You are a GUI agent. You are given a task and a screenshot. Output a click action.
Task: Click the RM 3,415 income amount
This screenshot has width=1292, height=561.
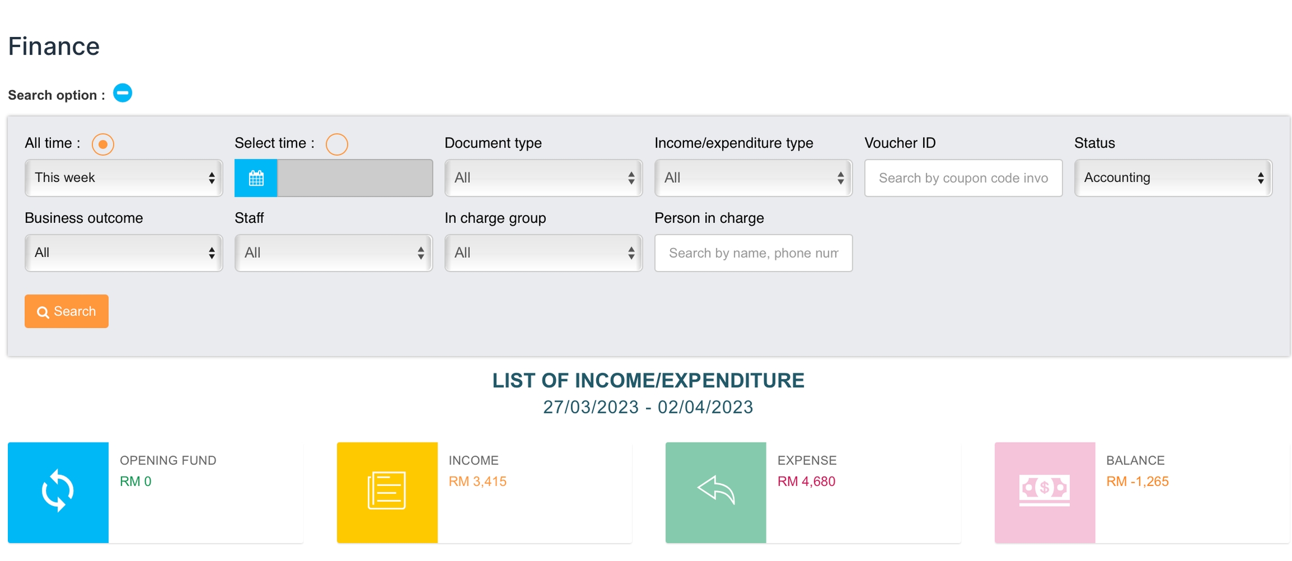477,481
